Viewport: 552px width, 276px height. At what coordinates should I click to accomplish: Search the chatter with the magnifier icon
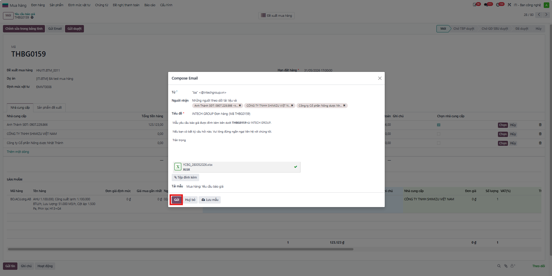[499, 266]
